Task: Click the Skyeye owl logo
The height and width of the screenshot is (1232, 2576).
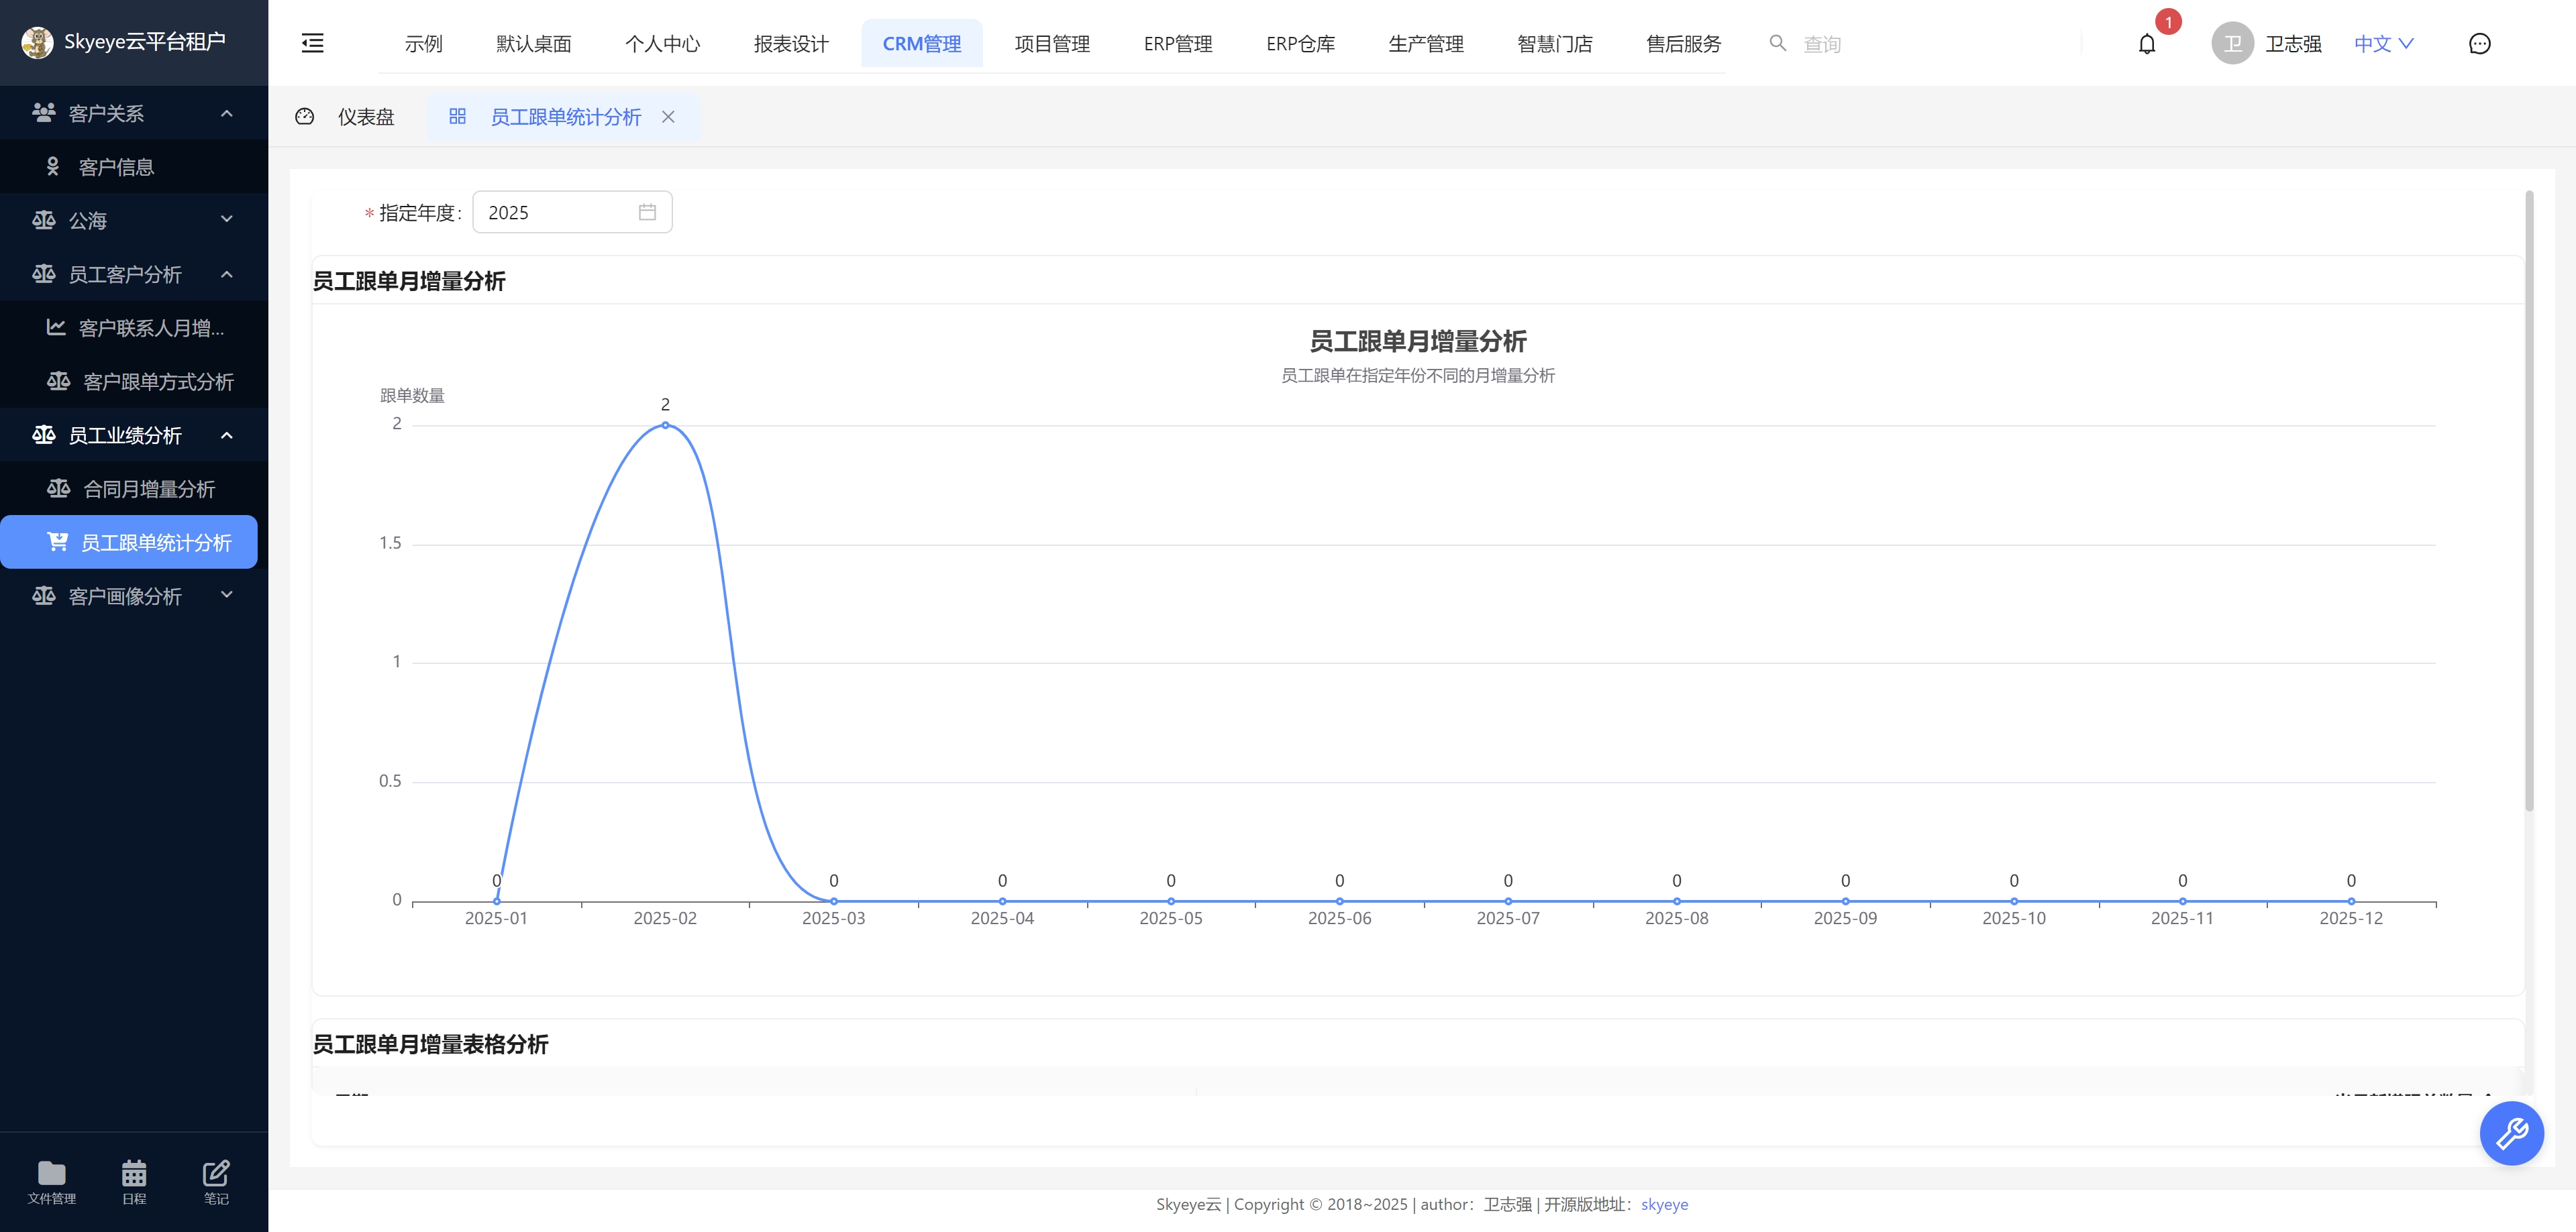Action: pyautogui.click(x=37, y=42)
